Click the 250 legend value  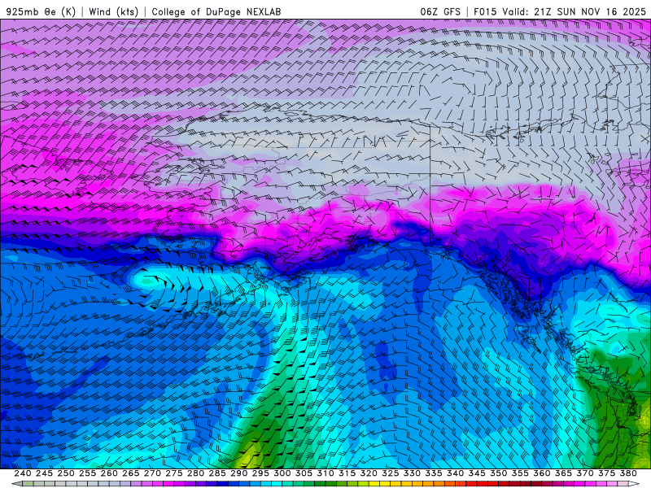(66, 473)
